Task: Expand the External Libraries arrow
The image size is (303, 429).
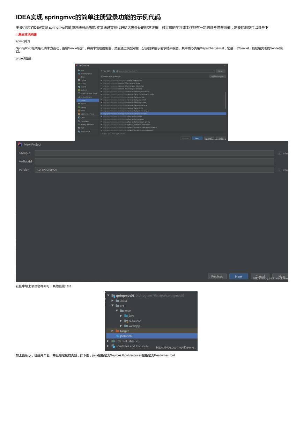Action: tap(108, 341)
